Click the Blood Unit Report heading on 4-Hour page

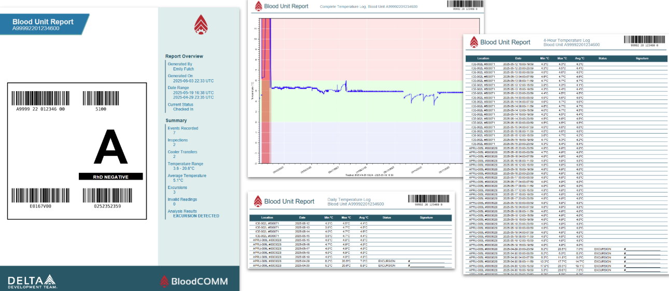tap(505, 42)
